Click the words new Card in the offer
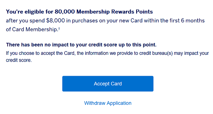Image resolution: width=213 pixels, height=114 pixels. coord(131,21)
